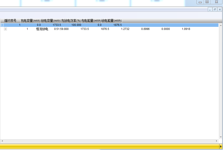Expand the 恒流放电 step row
Viewport: 223px width, 150px height.
[x=5, y=29]
